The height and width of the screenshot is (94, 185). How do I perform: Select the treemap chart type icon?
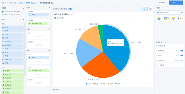tap(166, 18)
